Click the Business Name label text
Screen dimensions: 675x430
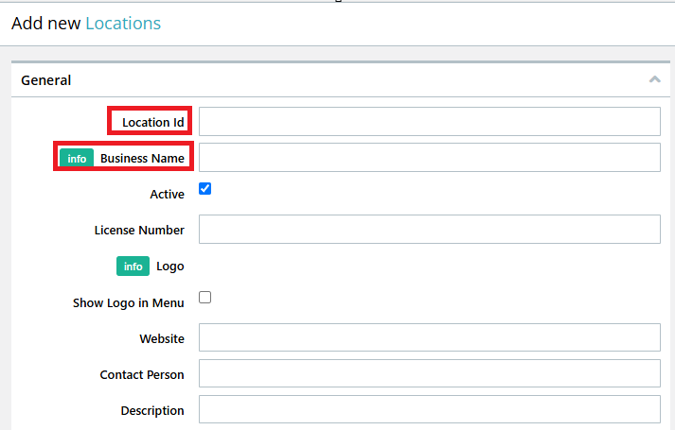[x=143, y=159]
